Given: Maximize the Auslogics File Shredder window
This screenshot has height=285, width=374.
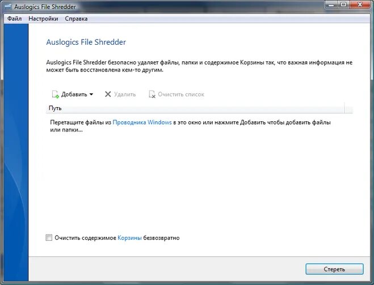Looking at the screenshot, I should (343, 5).
